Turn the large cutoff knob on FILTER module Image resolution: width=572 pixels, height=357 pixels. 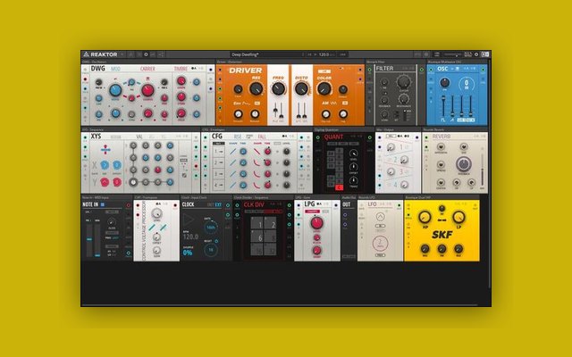(x=403, y=83)
